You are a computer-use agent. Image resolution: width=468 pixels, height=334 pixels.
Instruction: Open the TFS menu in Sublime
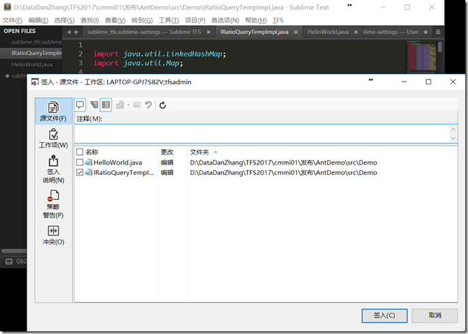278,20
